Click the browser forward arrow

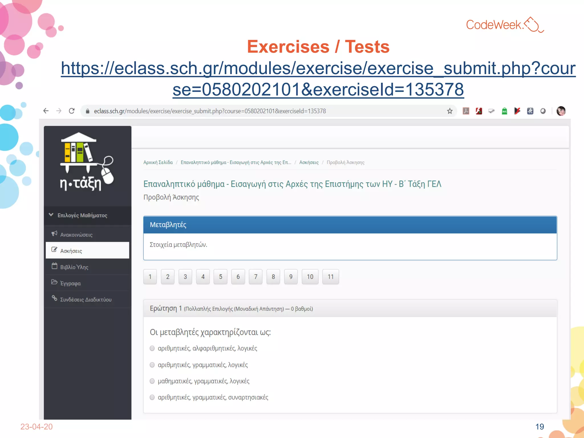59,111
